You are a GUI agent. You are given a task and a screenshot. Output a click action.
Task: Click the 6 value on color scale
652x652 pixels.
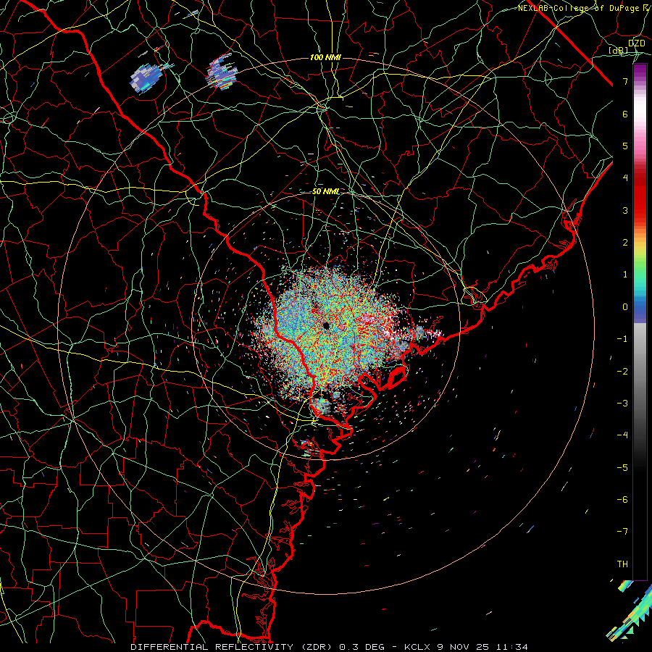click(625, 114)
